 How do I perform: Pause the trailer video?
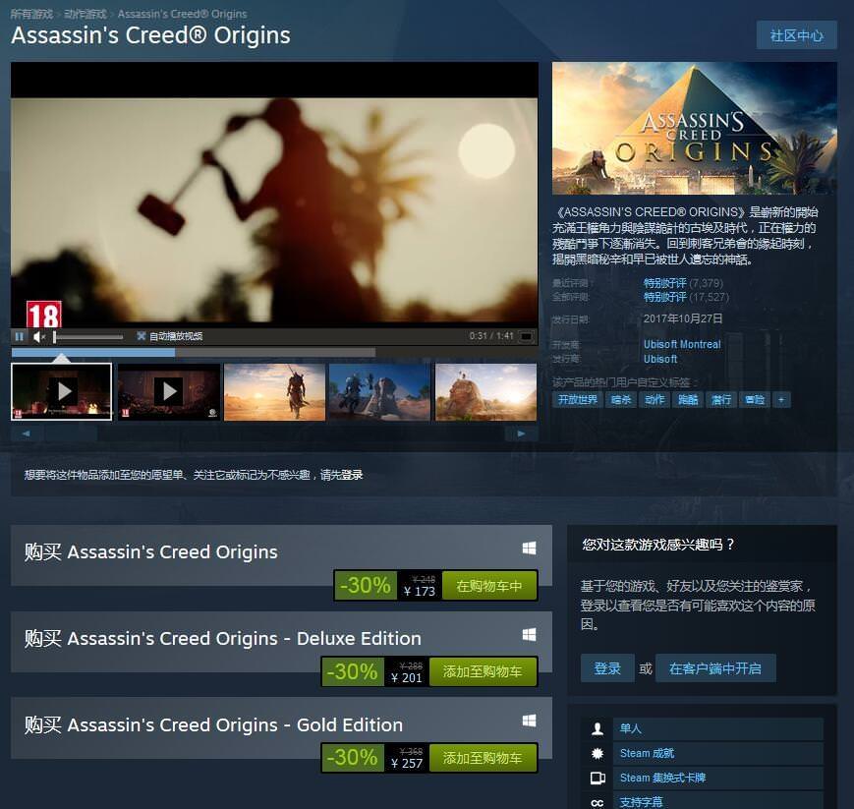pyautogui.click(x=20, y=337)
